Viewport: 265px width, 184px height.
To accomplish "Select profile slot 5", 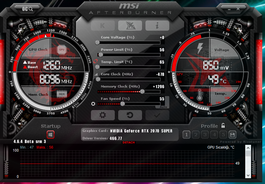I will point(223,135).
